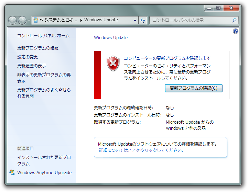The image size is (248, 194).
Task: Click the breadcrumb overflow chevron «
Action: [x=41, y=20]
